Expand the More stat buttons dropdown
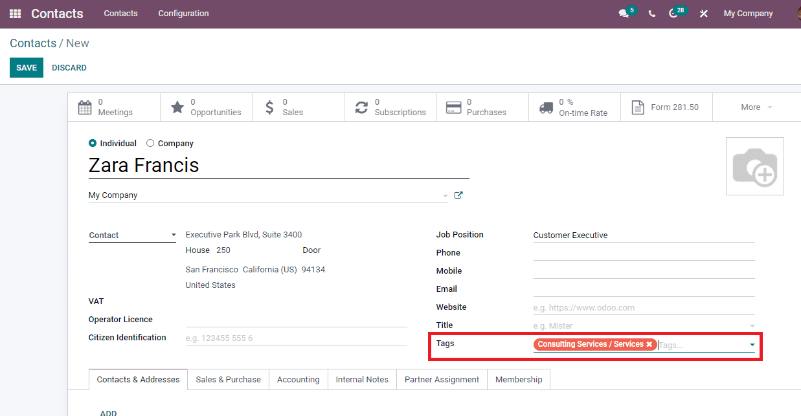Viewport: 801px width, 416px height. [x=756, y=107]
